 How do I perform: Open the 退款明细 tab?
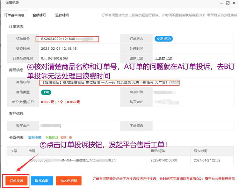(x=62, y=15)
